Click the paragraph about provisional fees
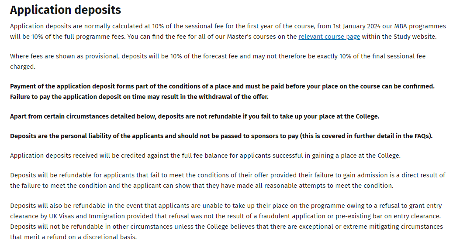 point(218,61)
